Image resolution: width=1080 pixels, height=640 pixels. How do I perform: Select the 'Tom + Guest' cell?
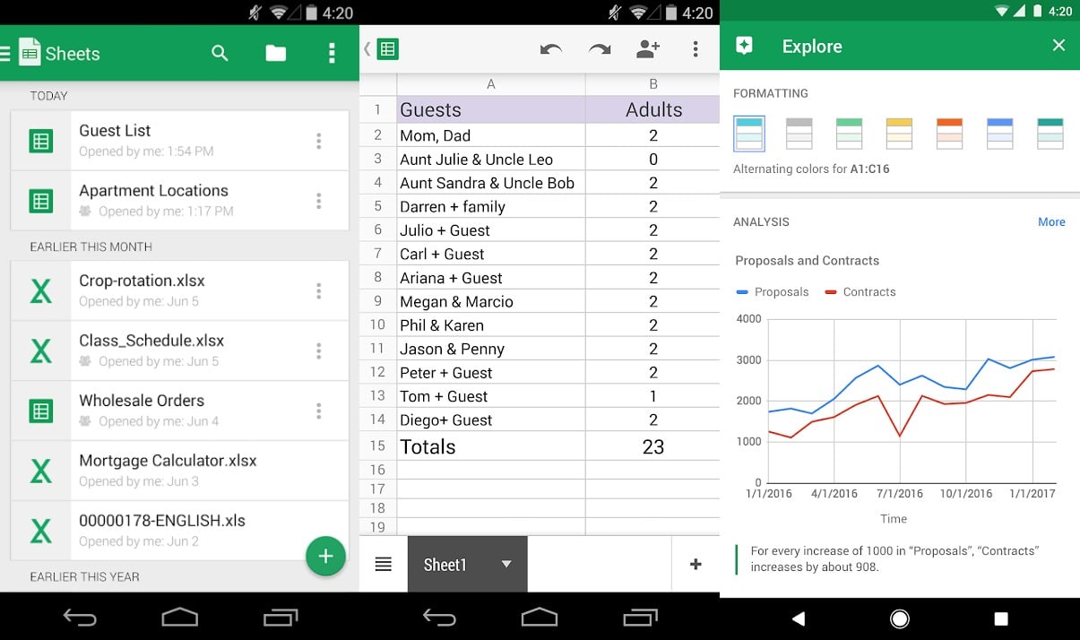[491, 396]
